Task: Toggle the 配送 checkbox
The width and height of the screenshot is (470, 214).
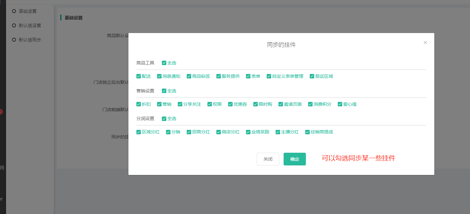Action: pos(139,76)
